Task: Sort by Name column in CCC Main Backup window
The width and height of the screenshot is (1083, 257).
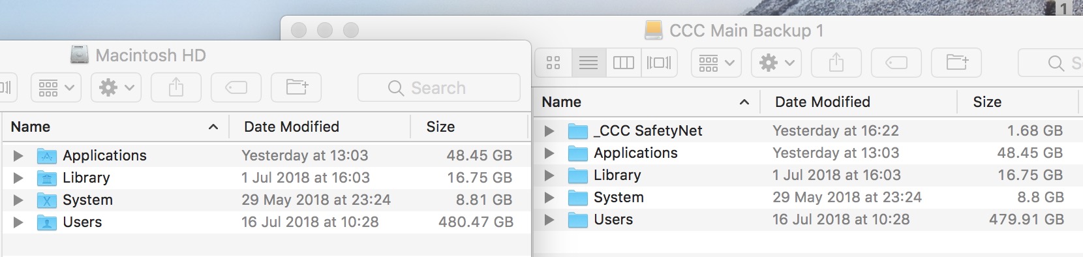Action: tap(647, 102)
